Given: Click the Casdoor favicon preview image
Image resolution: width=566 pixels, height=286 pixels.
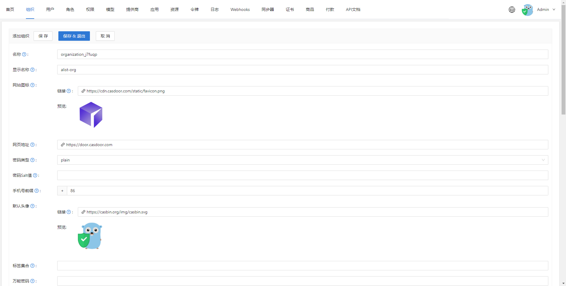Looking at the screenshot, I should pyautogui.click(x=91, y=115).
